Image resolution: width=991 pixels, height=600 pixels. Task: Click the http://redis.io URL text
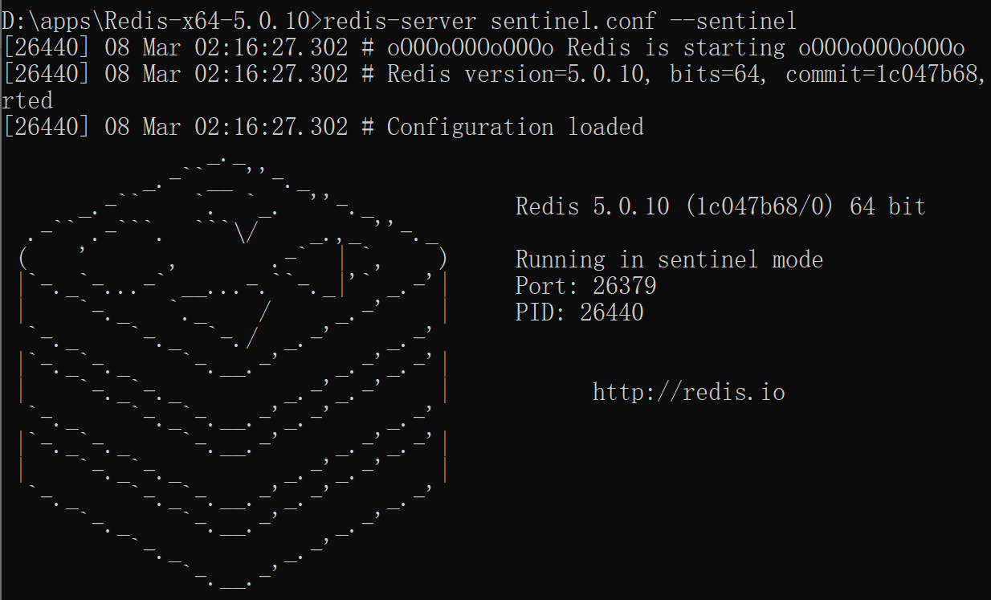click(689, 392)
